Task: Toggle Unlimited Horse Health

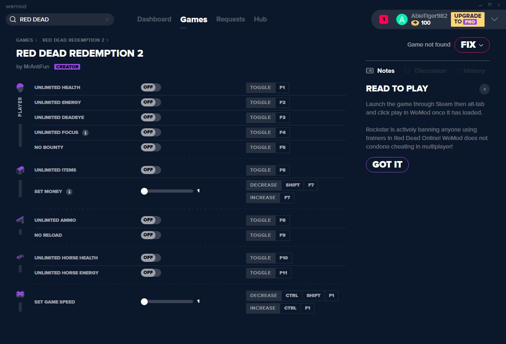Action: pos(151,258)
